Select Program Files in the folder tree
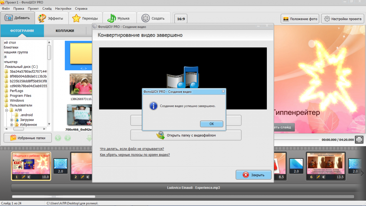 pos(21,96)
